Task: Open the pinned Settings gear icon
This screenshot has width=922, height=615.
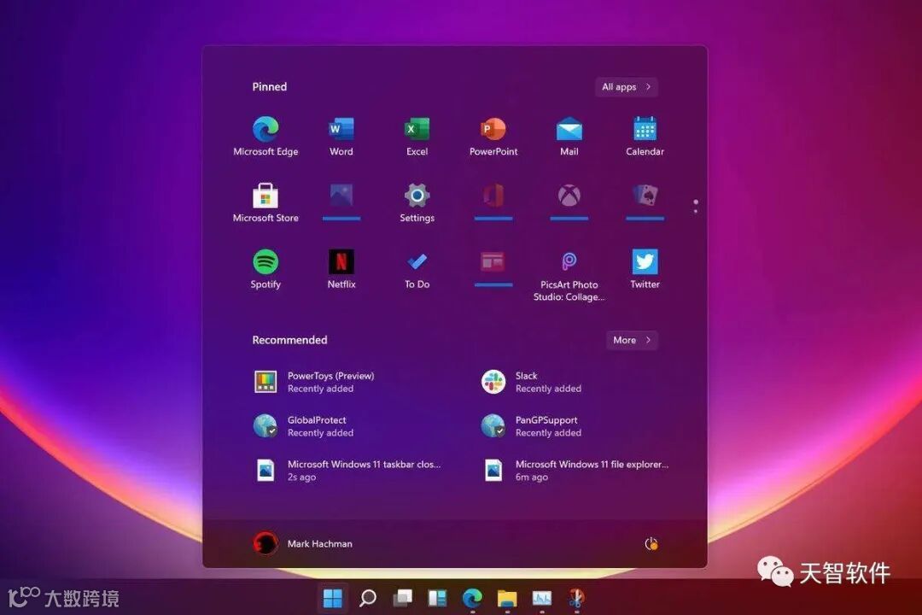Action: click(417, 203)
